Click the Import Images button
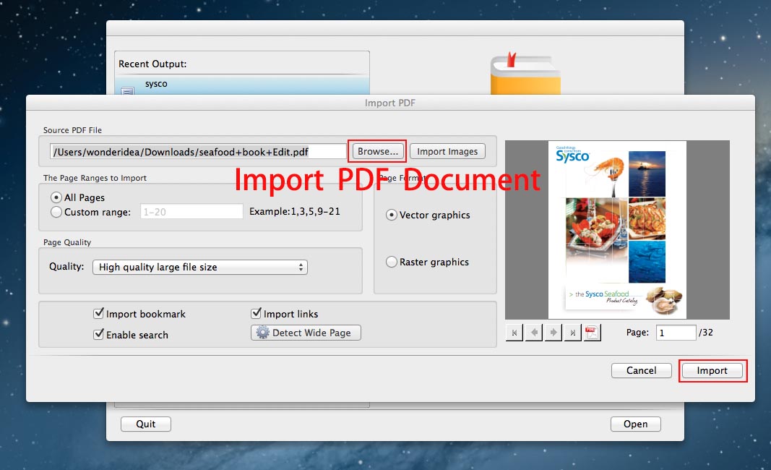The width and height of the screenshot is (771, 470). tap(447, 151)
